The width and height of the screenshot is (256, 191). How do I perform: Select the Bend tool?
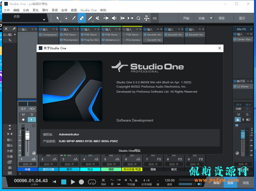pyautogui.click(x=106, y=18)
